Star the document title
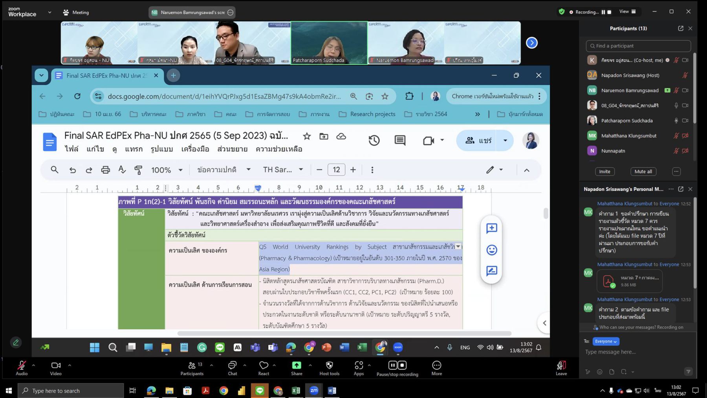Screen dimensions: 707x398 (307, 136)
